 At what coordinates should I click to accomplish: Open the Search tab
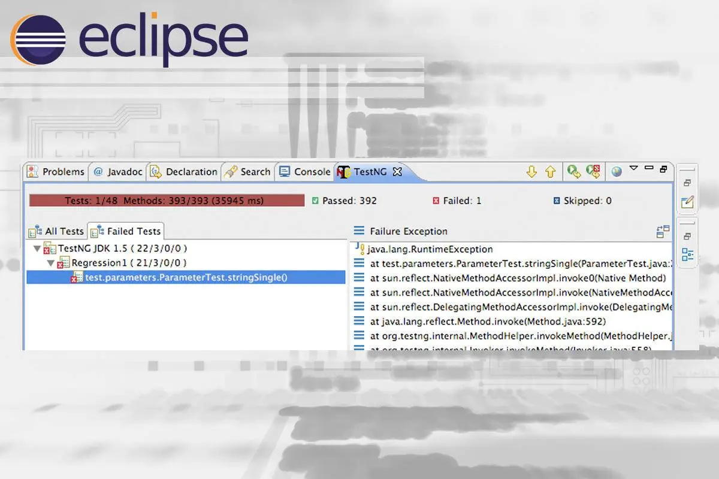point(248,172)
